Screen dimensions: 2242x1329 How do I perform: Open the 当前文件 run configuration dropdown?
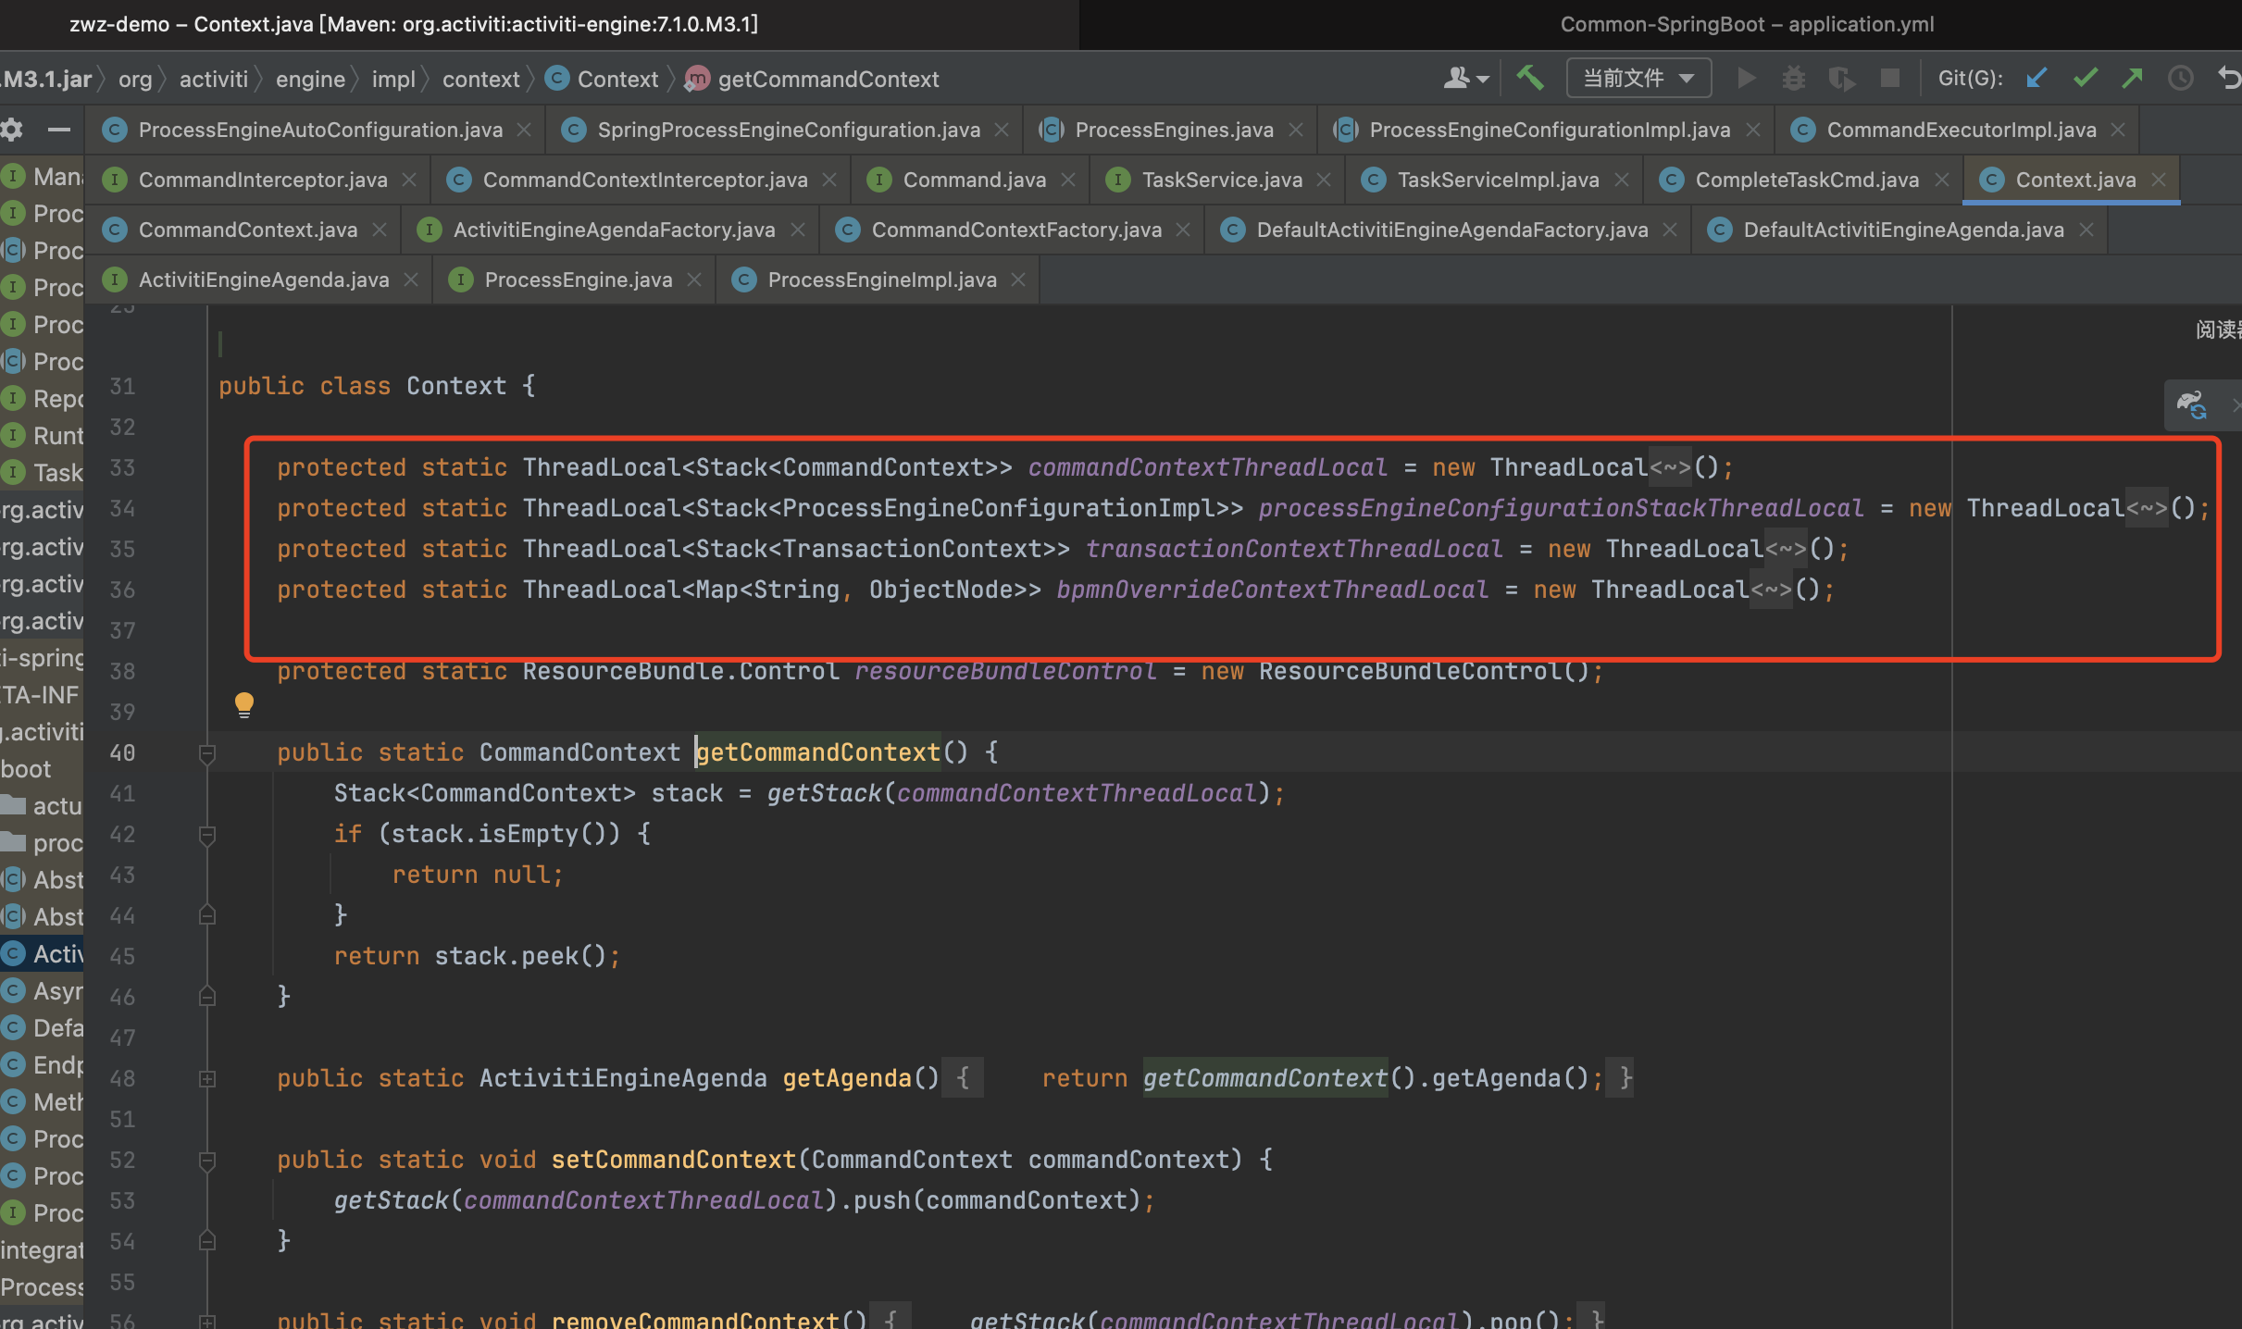[x=1638, y=78]
